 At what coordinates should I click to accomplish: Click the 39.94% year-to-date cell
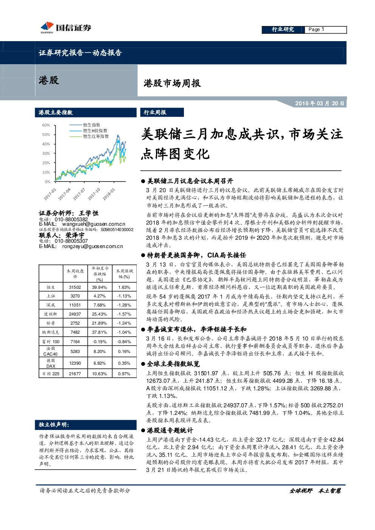pos(100,287)
